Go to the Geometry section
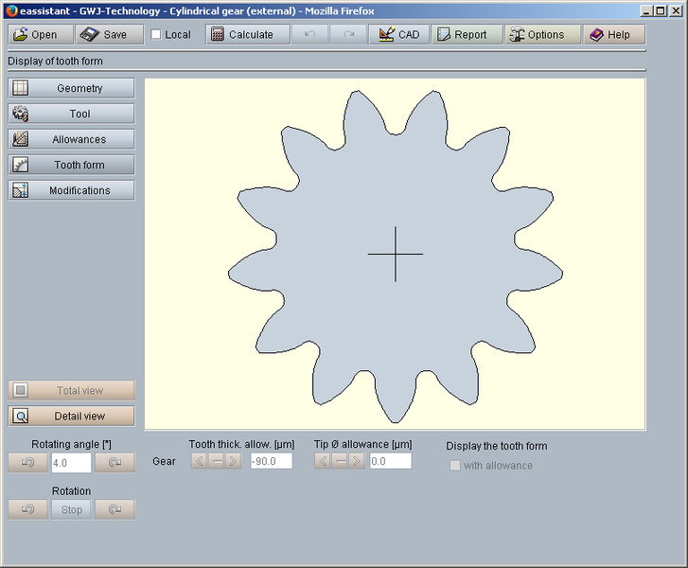 [71, 88]
